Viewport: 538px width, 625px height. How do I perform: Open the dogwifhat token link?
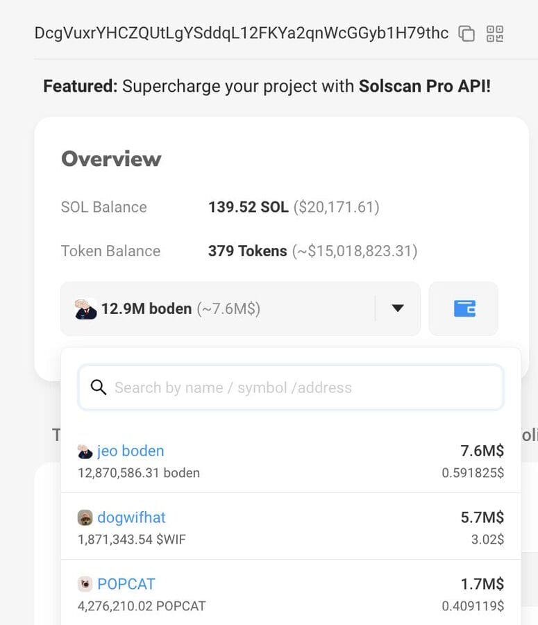(x=131, y=517)
